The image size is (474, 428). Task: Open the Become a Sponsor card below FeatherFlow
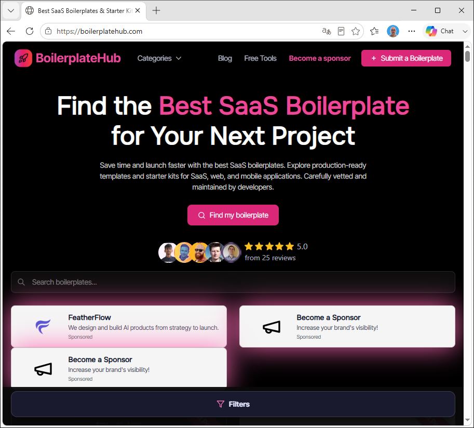tap(119, 367)
